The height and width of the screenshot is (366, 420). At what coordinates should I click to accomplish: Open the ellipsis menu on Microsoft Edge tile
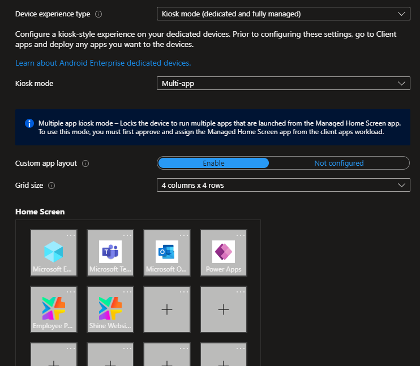pyautogui.click(x=71, y=235)
